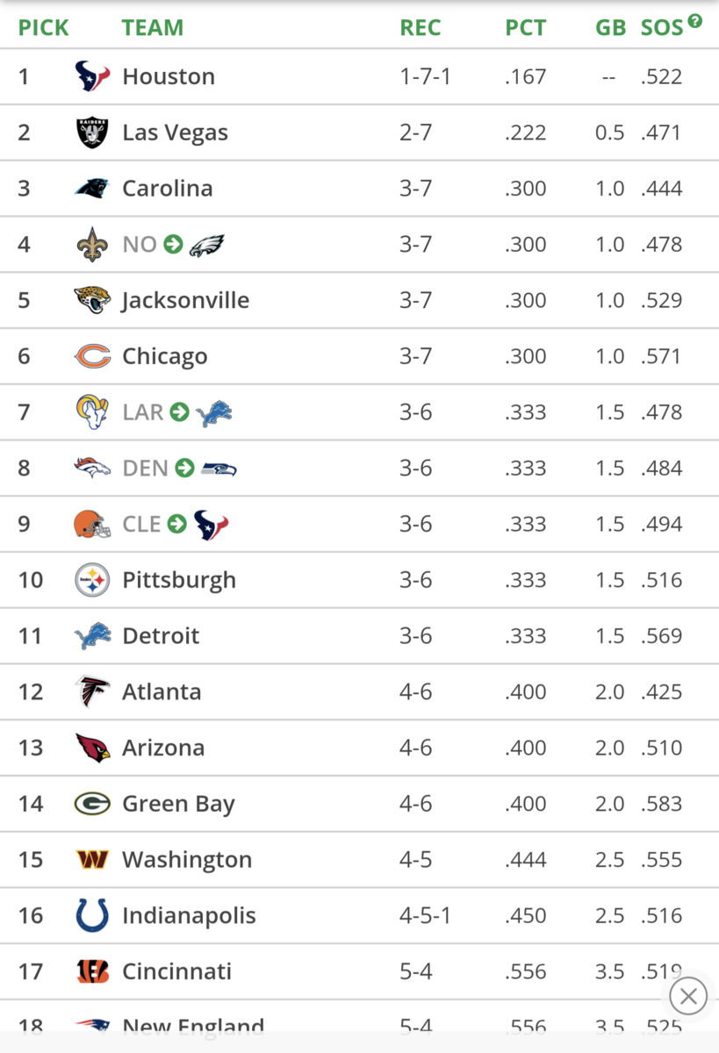The image size is (719, 1053).
Task: Click the Eagles logo in the NO row
Action: [207, 245]
